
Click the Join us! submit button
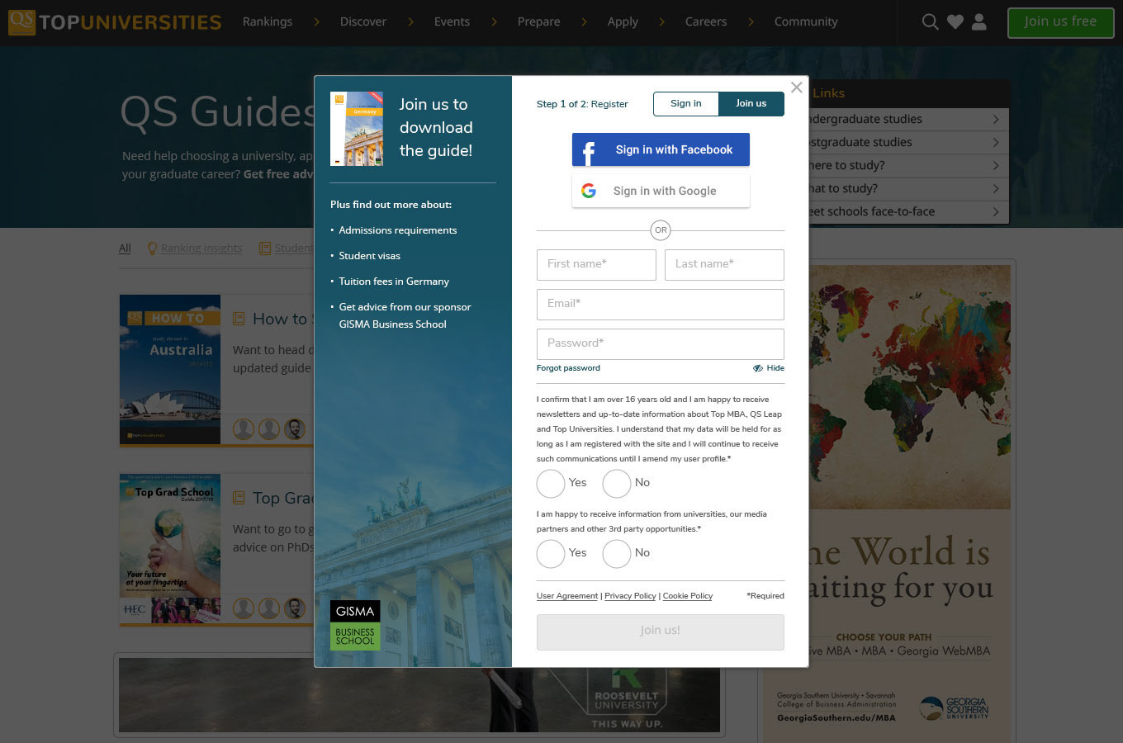point(661,632)
